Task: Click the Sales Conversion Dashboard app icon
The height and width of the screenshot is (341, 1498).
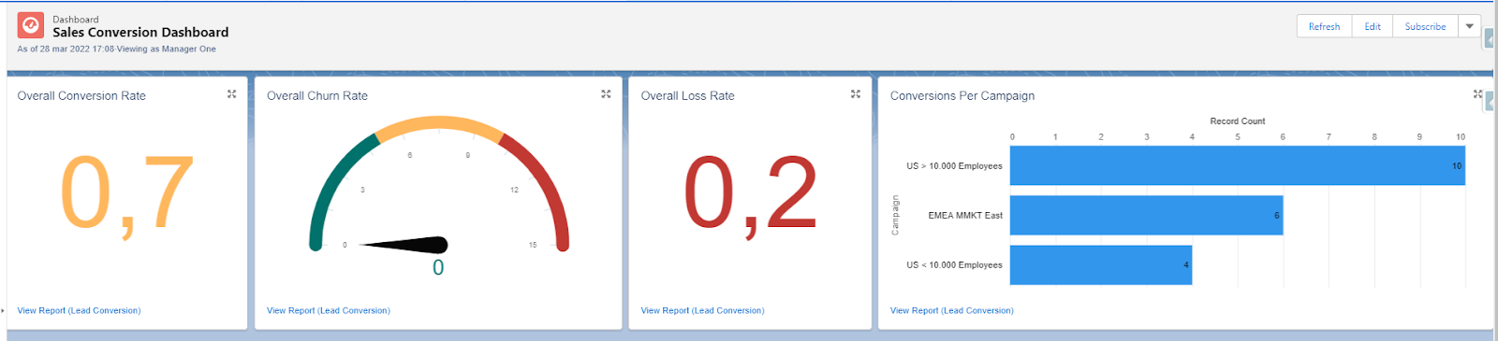Action: click(31, 25)
